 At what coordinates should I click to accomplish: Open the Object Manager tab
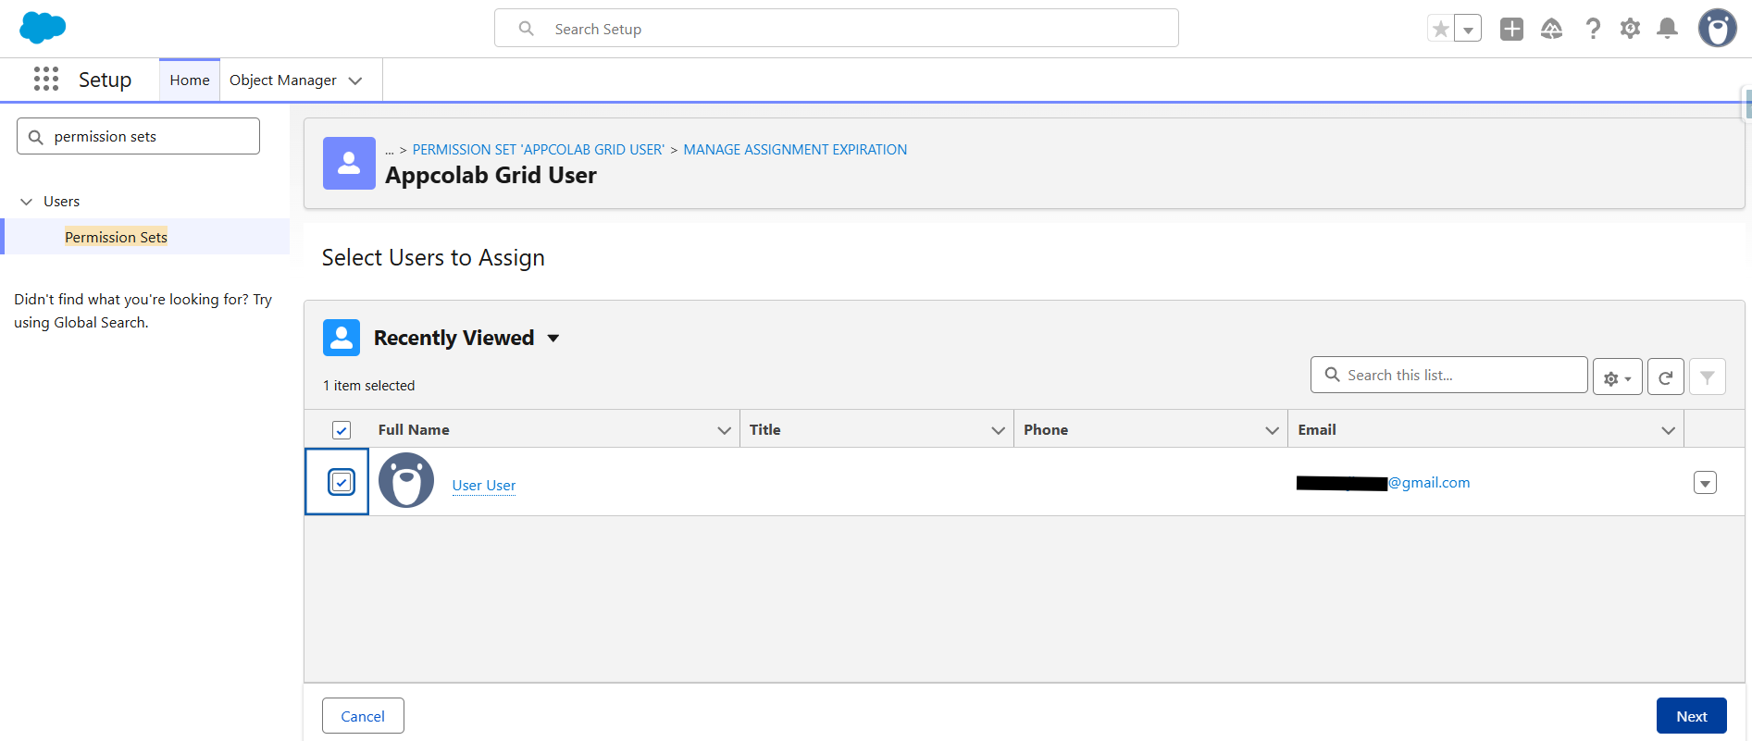283,80
